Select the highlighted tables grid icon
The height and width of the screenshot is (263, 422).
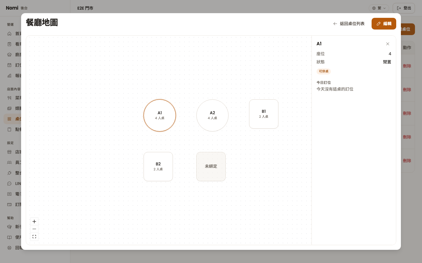click(x=9, y=119)
